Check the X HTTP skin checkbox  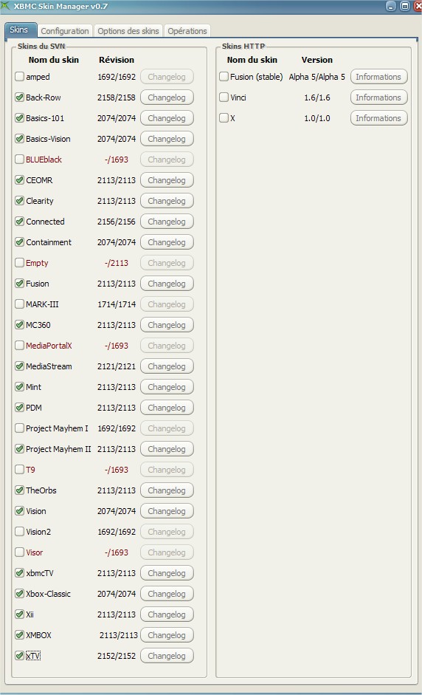coord(224,118)
